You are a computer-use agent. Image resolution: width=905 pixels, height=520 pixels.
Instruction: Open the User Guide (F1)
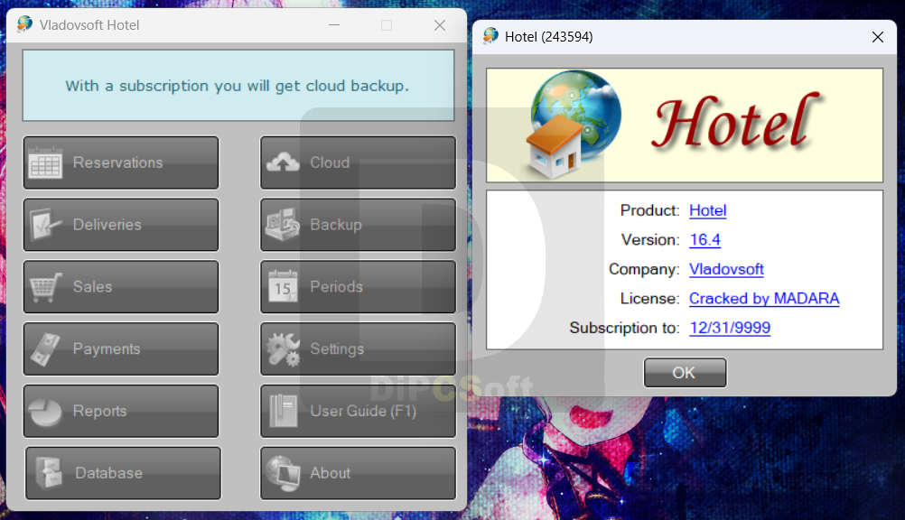coord(358,411)
